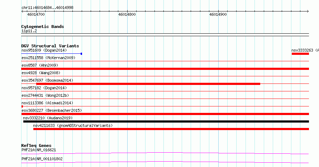319x167 pixels.
Task: Click the Cytogenetic Bands track title
Action: pyautogui.click(x=43, y=27)
